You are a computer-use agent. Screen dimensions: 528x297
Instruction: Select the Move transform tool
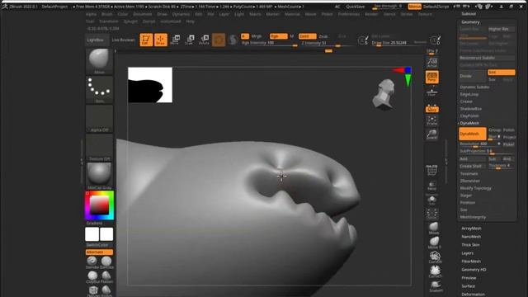point(175,40)
